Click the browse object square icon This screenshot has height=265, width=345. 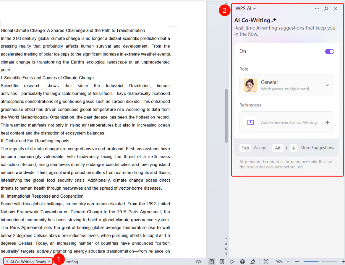226,249
